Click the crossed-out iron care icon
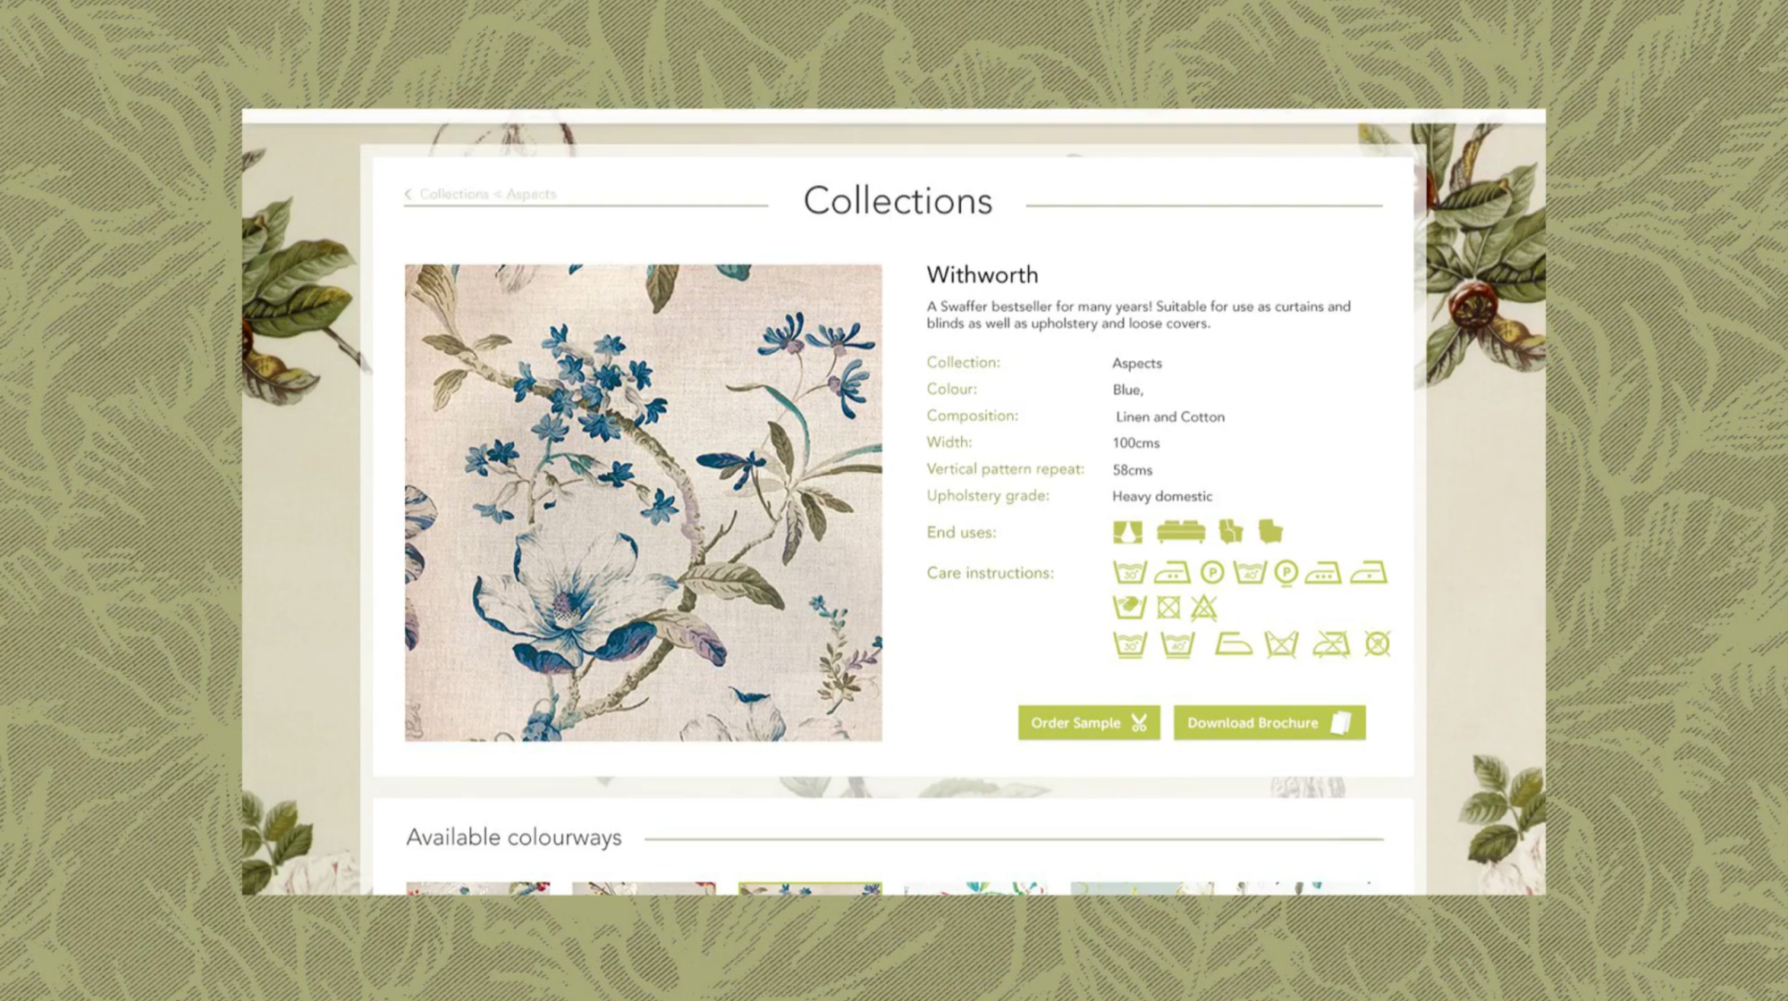The image size is (1788, 1001). point(1331,644)
